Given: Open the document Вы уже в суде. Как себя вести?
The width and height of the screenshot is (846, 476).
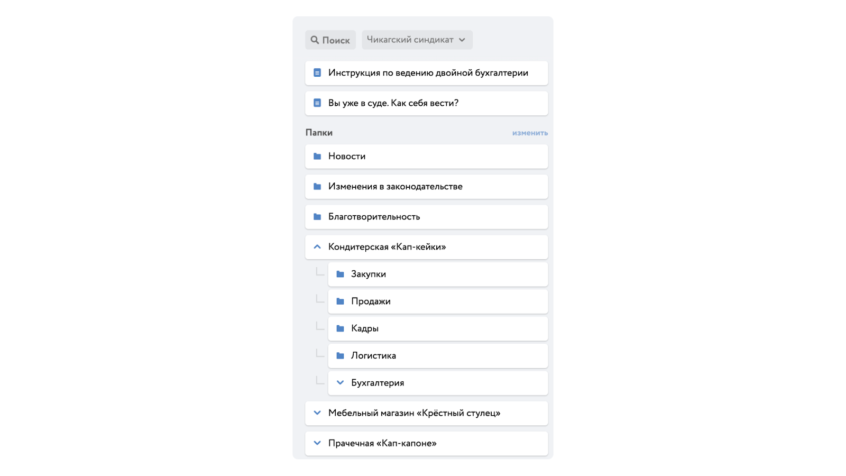Looking at the screenshot, I should [x=426, y=103].
